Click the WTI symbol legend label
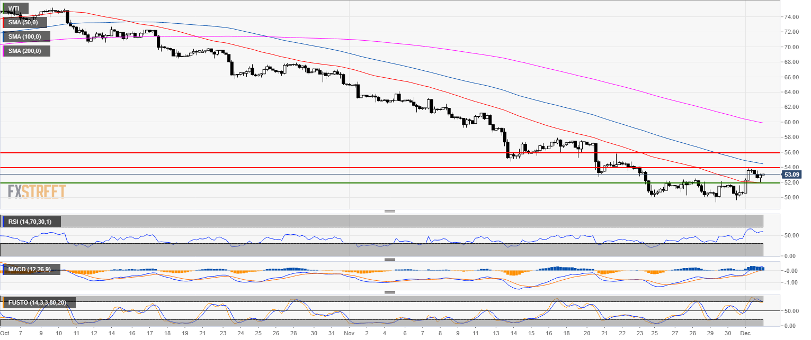The width and height of the screenshot is (811, 340). tap(15, 8)
